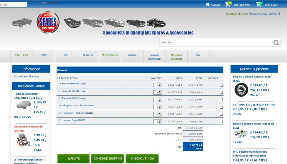This screenshot has height=164, width=287.
Task: Open Tailored Allweather Couverture T631 T635 link
Action: (28, 96)
